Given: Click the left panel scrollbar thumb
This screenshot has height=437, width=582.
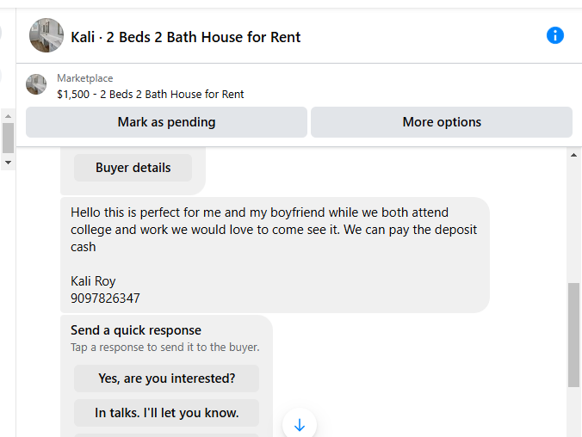Looking at the screenshot, I should (x=8, y=138).
